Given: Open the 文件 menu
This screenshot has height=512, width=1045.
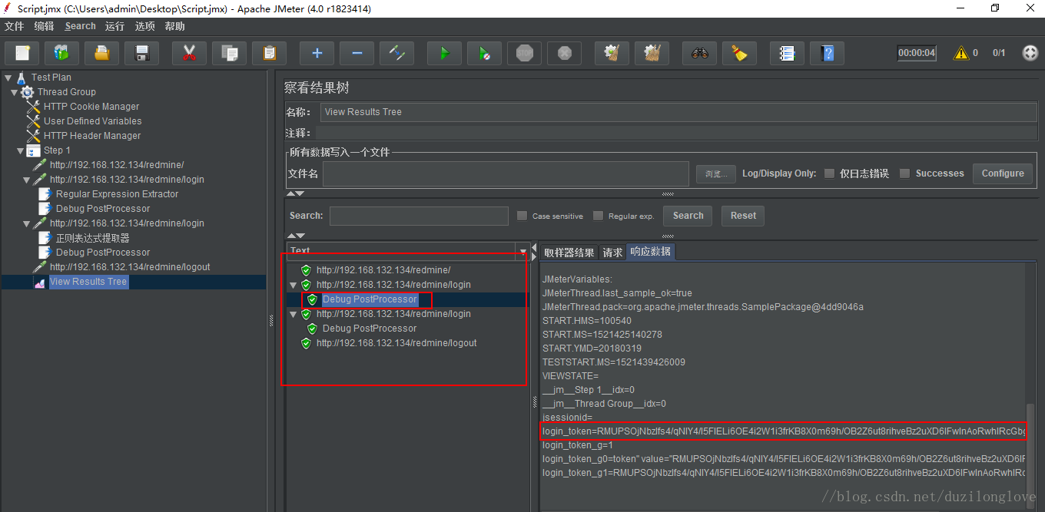Looking at the screenshot, I should pyautogui.click(x=15, y=26).
